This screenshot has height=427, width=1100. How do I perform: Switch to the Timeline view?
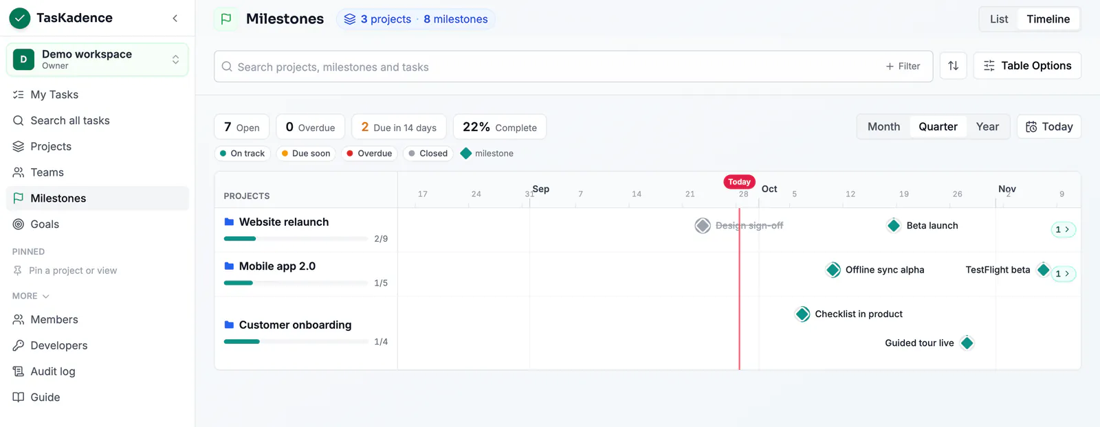[x=1048, y=19]
